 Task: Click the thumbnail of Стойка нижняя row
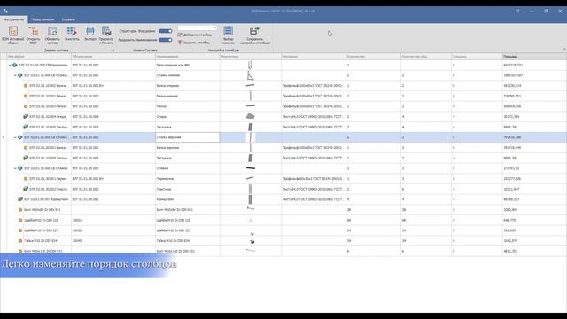250,75
